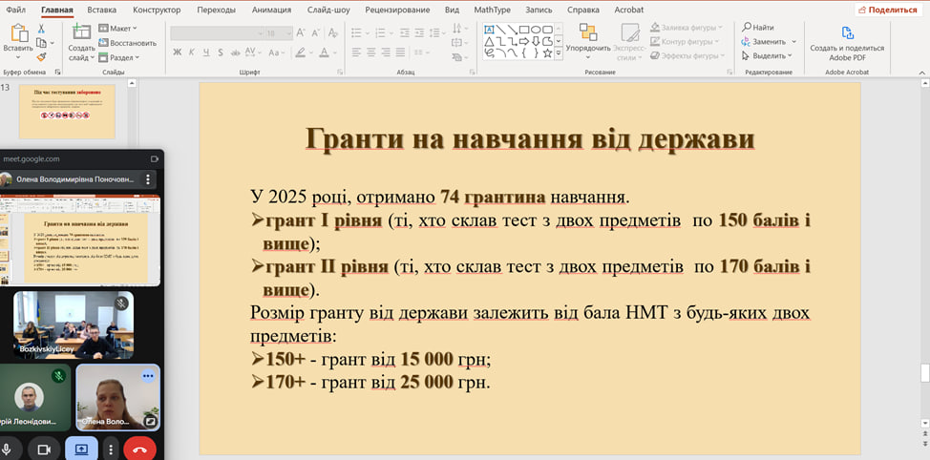This screenshot has width=930, height=460.
Task: Toggle microphone in Meet overlay
Action: point(8,449)
